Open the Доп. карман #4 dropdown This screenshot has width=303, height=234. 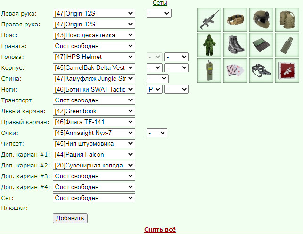point(94,187)
